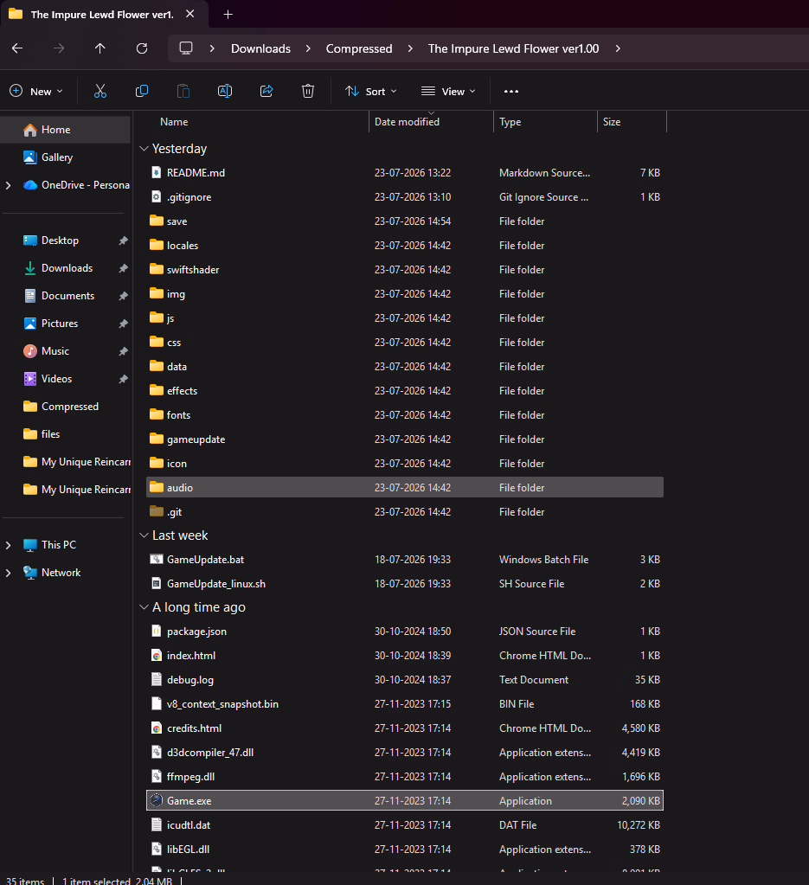
Task: Refresh the folder view
Action: (x=142, y=48)
